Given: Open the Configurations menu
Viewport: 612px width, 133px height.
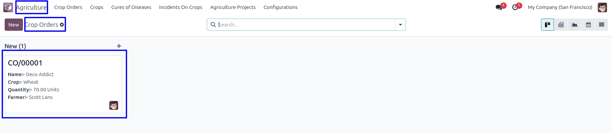Looking at the screenshot, I should (280, 7).
